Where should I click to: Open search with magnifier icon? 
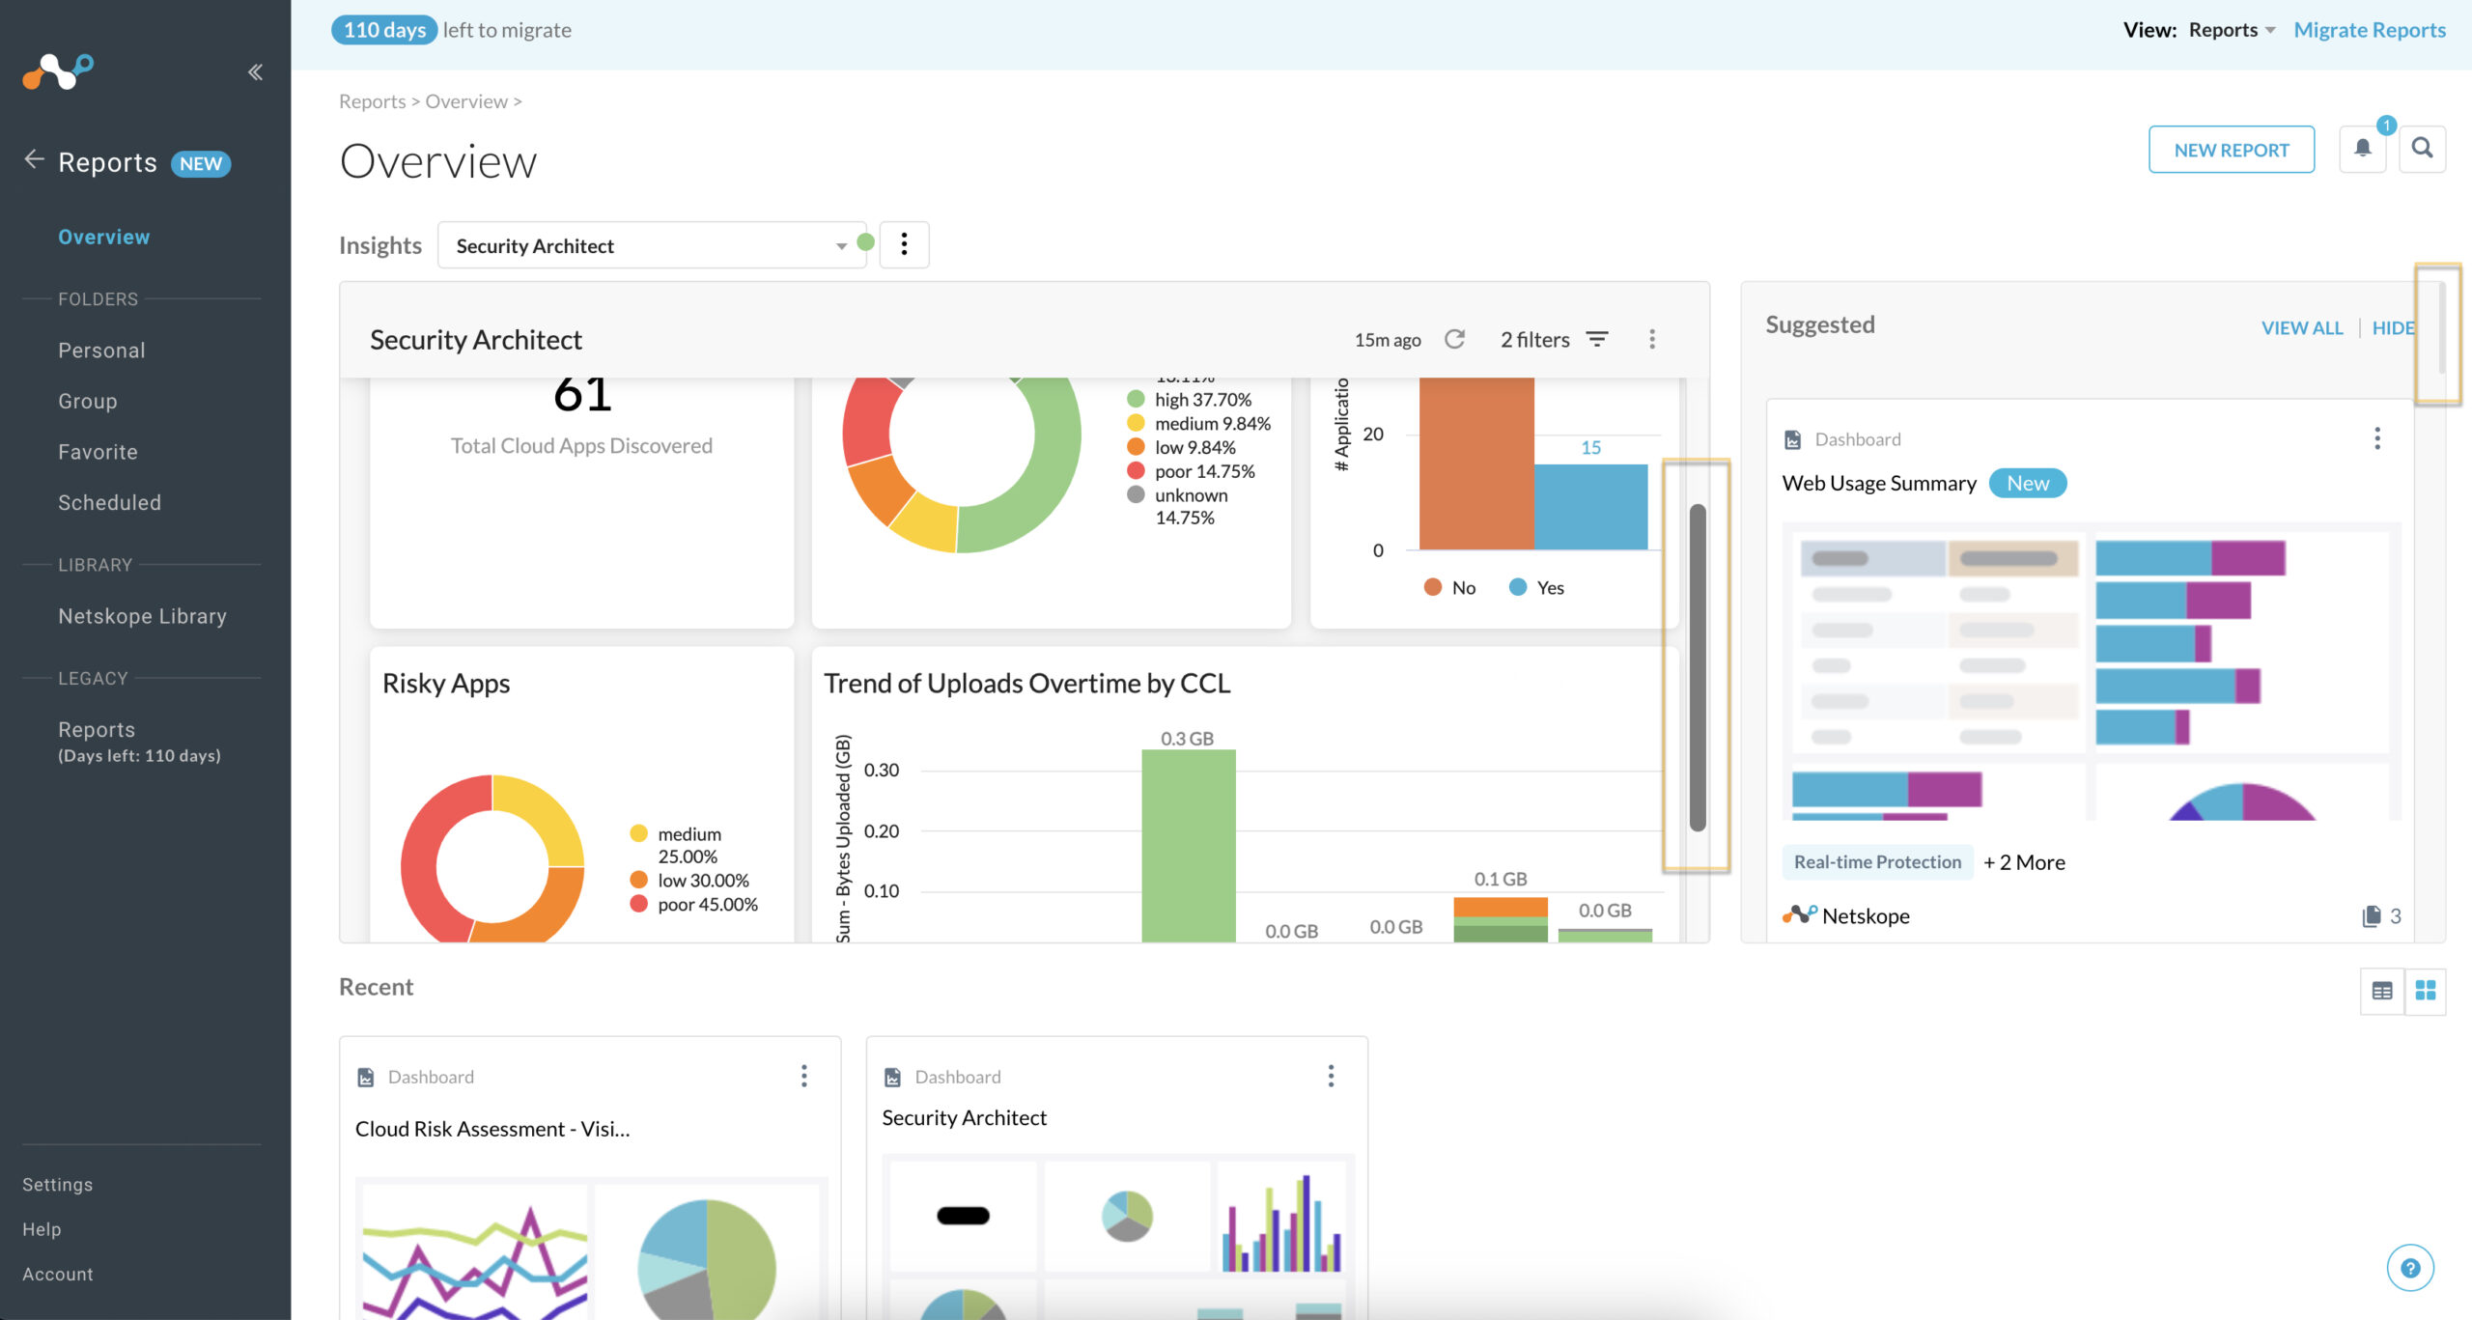click(x=2422, y=149)
